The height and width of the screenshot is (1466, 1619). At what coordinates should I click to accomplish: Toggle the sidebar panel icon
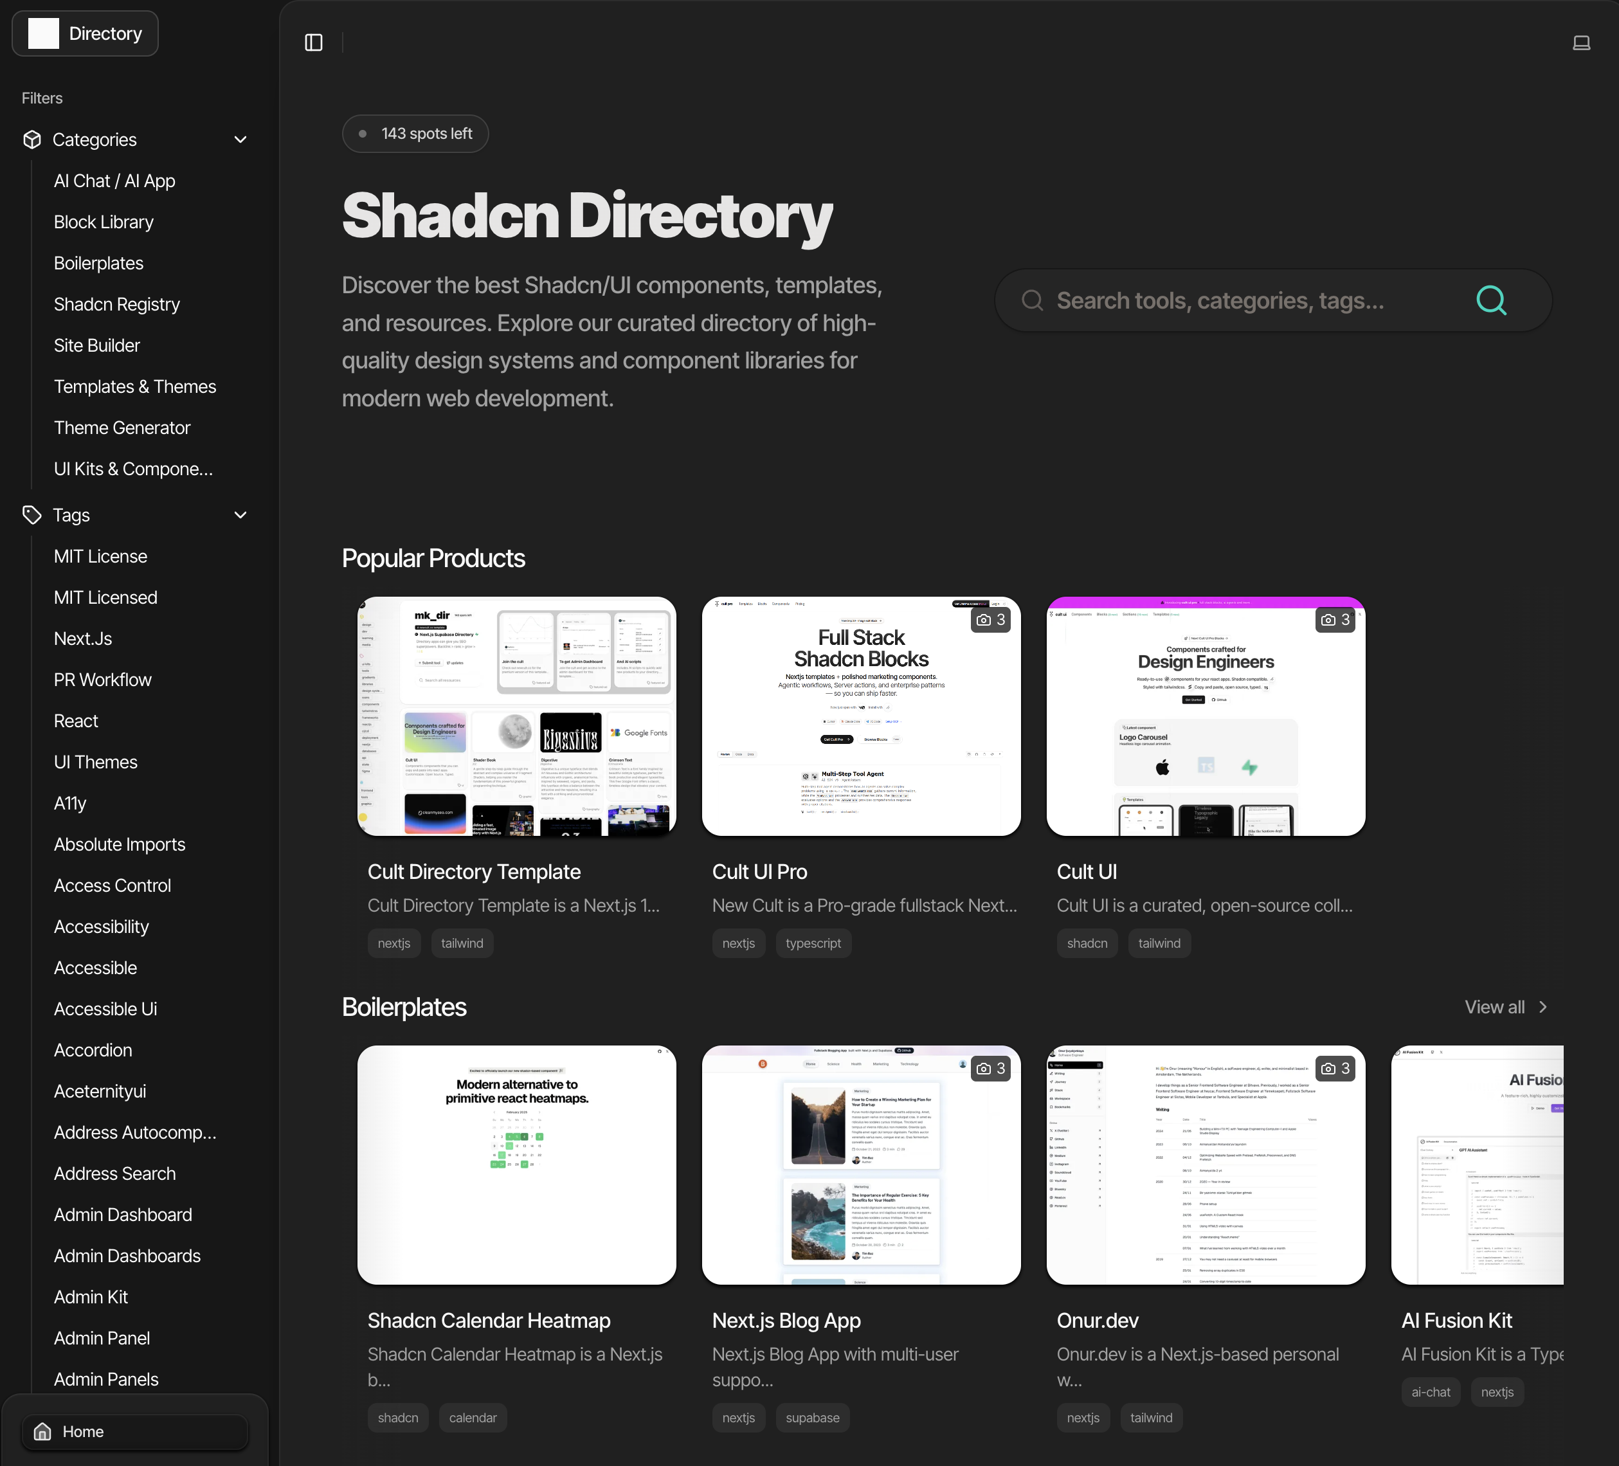point(313,42)
